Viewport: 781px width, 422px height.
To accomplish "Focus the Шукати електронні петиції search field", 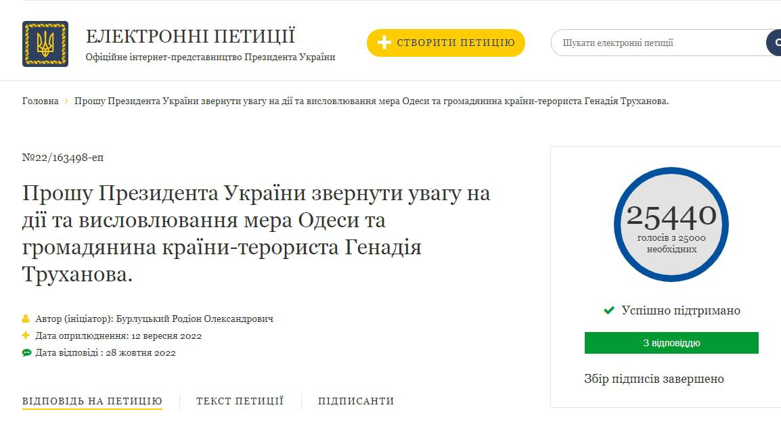I will 656,43.
